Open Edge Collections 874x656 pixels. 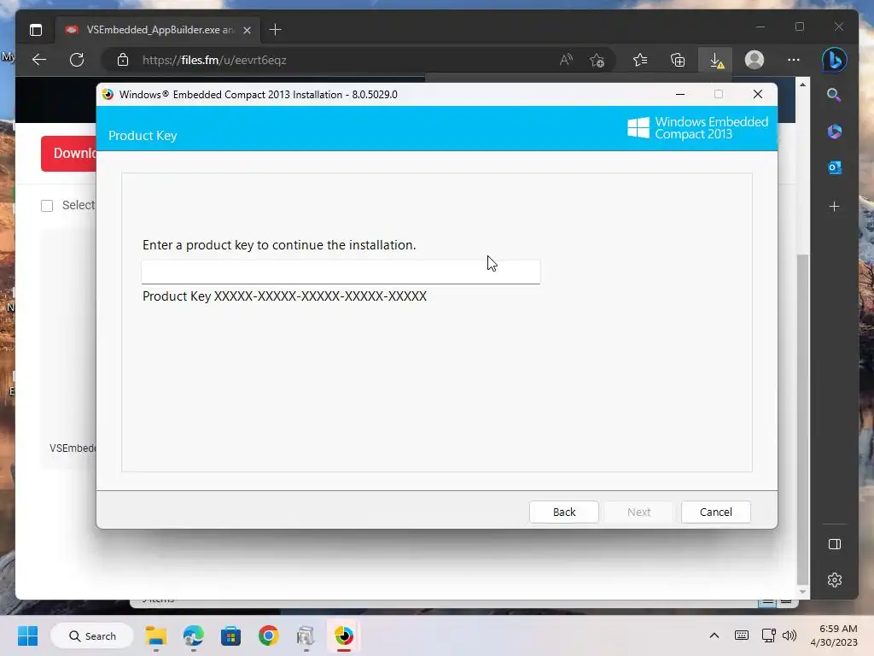pyautogui.click(x=678, y=60)
